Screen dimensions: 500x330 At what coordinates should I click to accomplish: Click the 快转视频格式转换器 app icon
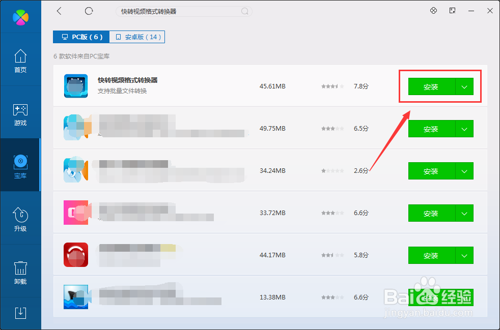point(76,86)
